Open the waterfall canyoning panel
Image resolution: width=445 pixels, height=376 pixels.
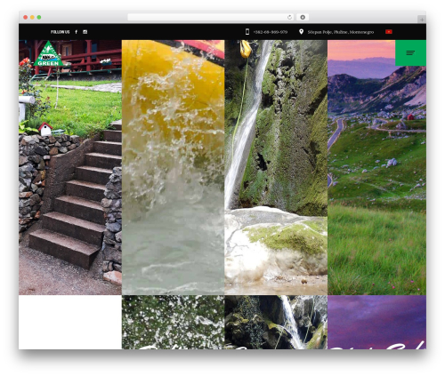[x=276, y=167]
